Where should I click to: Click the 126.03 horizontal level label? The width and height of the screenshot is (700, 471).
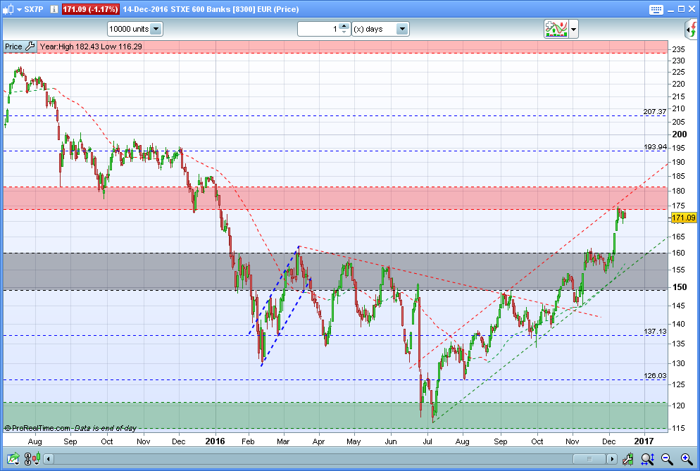(654, 376)
